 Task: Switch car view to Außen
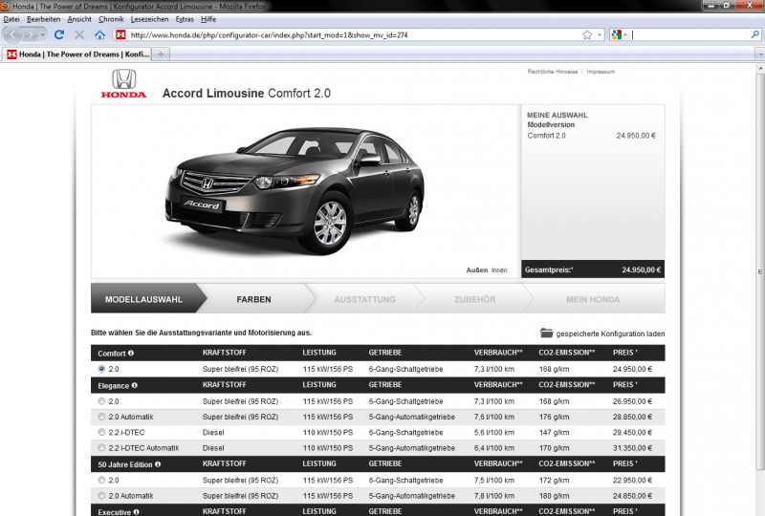[x=477, y=269]
